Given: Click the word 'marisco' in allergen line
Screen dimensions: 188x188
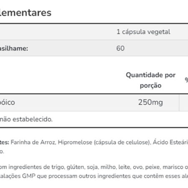Looking at the screenshot, I should (173, 167).
